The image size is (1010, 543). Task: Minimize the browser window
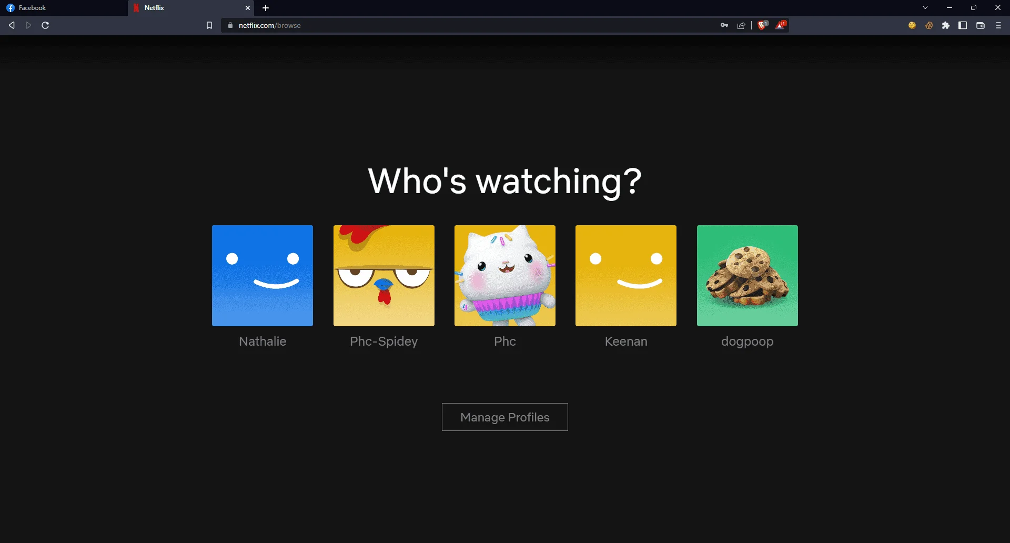point(950,7)
